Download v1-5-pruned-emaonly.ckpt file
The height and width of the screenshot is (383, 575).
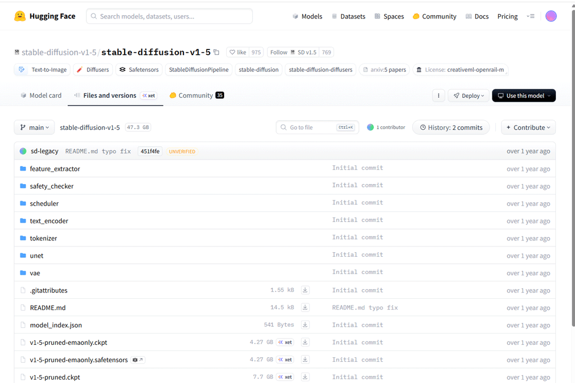click(x=305, y=343)
